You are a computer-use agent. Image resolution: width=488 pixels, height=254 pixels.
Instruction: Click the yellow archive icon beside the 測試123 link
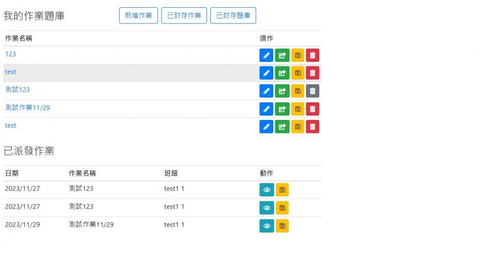click(298, 91)
